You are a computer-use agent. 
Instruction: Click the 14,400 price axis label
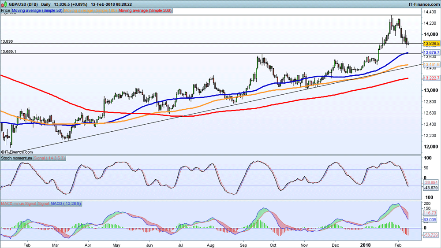[431, 12]
